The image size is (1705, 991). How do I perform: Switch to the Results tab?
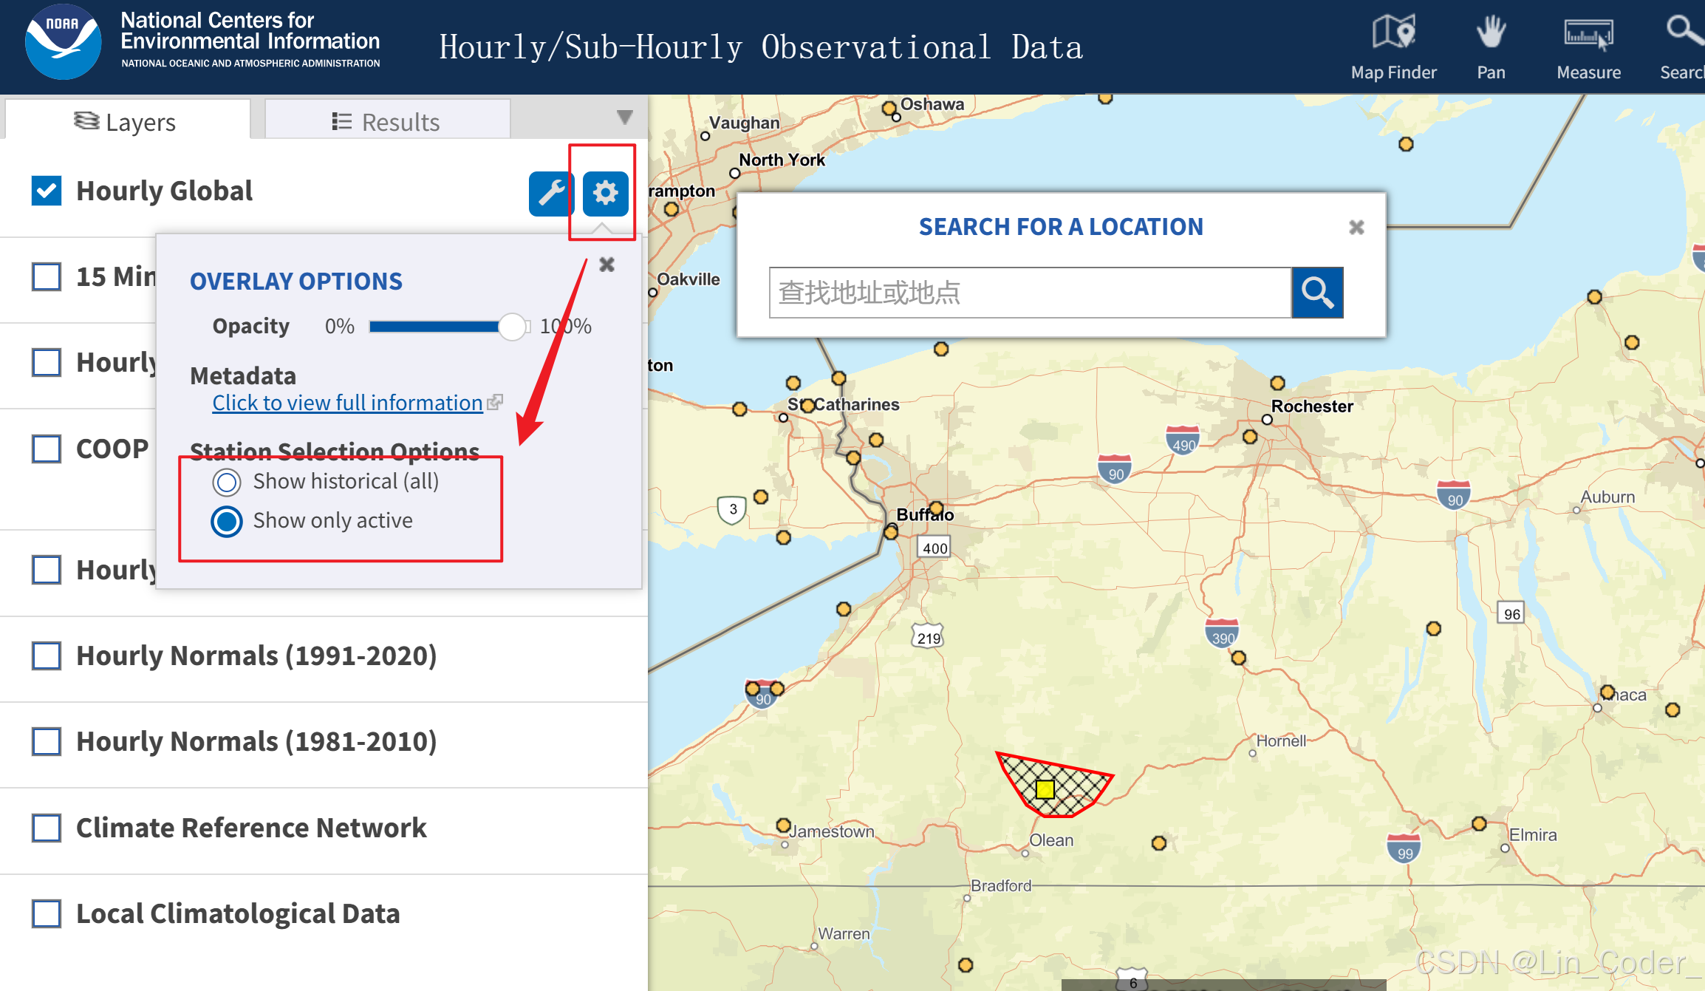point(387,121)
